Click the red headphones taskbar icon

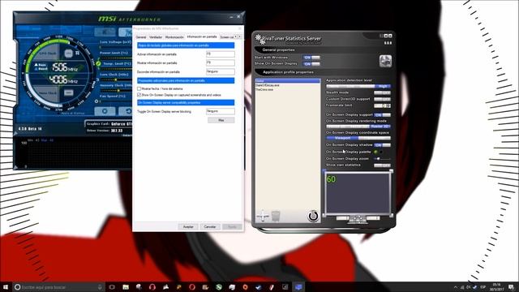tap(152, 287)
